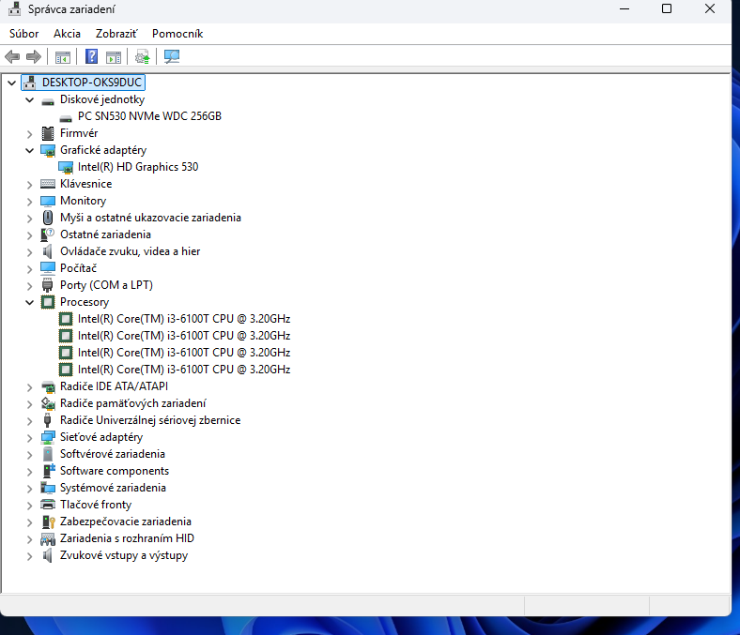Screen dimensions: 740x635
Task: Collapse the Grafické adaptéry category
Action: (30, 150)
